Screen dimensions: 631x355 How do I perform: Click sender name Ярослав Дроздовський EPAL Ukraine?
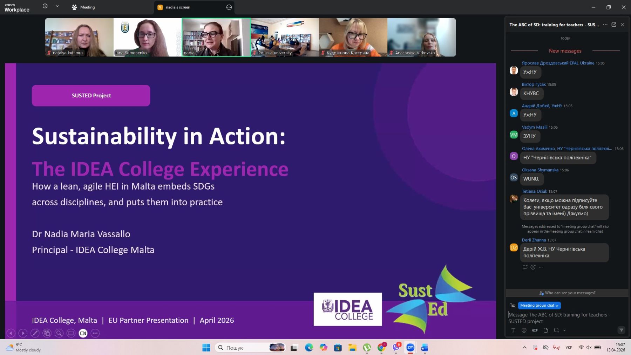(558, 63)
